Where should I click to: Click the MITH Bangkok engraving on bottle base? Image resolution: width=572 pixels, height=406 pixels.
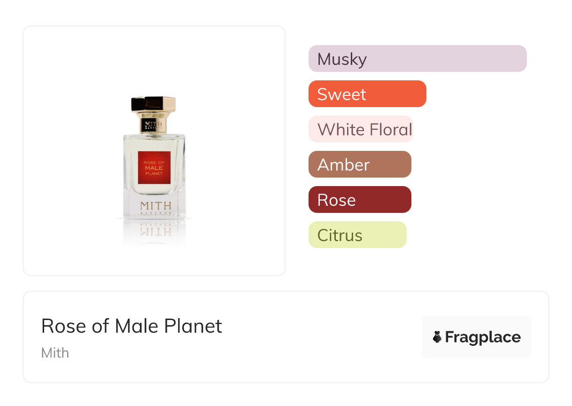[x=155, y=207]
